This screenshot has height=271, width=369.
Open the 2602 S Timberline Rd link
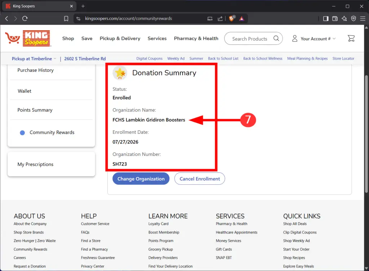[x=85, y=59]
